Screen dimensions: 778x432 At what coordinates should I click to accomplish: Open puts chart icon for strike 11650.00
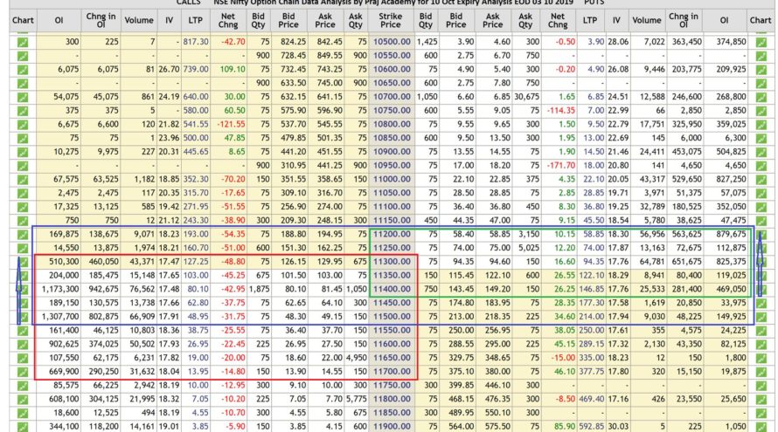[x=761, y=358]
